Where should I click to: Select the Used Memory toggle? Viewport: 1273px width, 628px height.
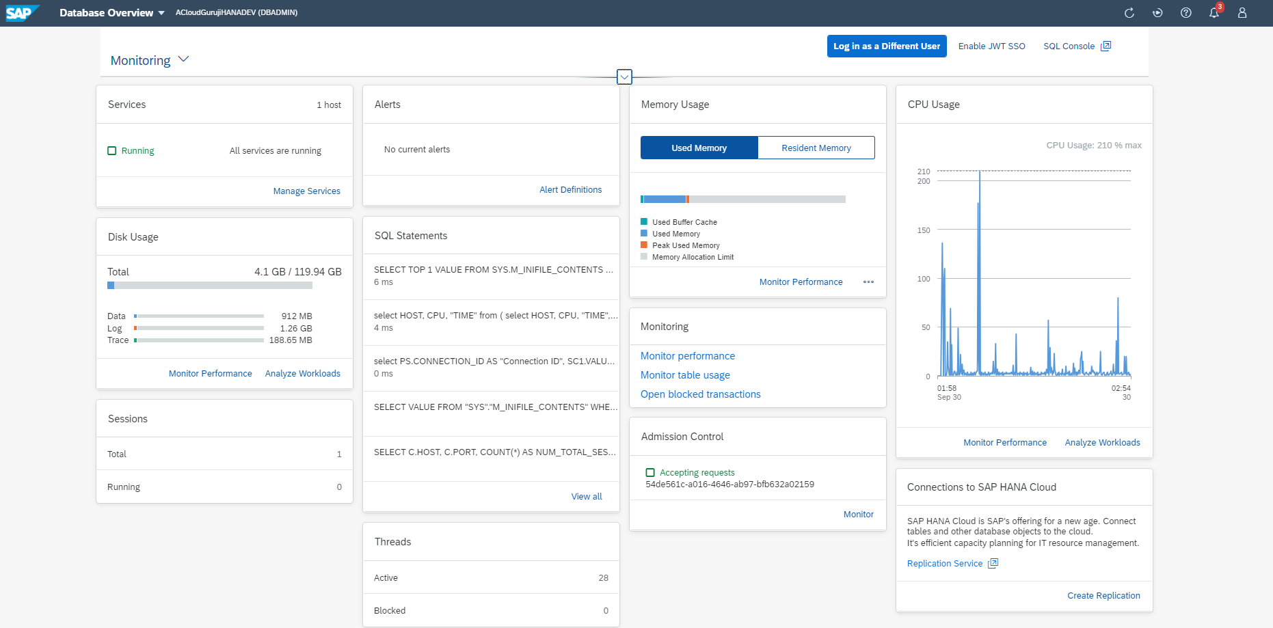coord(699,148)
